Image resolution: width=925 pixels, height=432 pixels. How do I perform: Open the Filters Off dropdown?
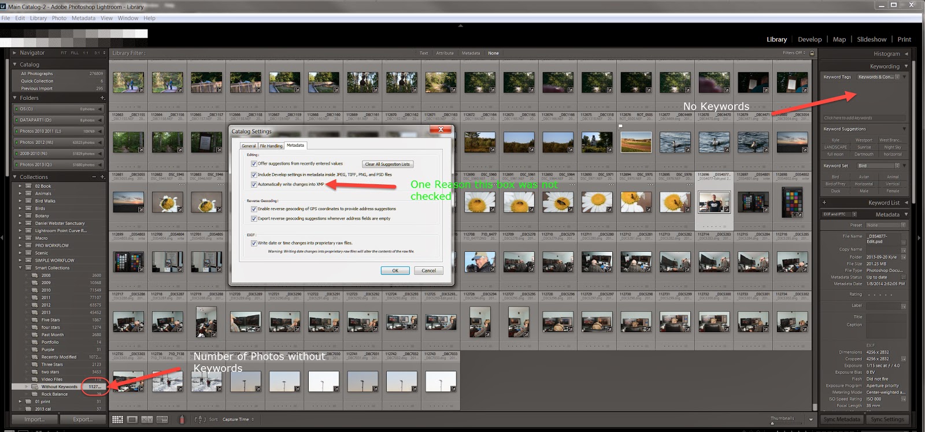pyautogui.click(x=794, y=53)
